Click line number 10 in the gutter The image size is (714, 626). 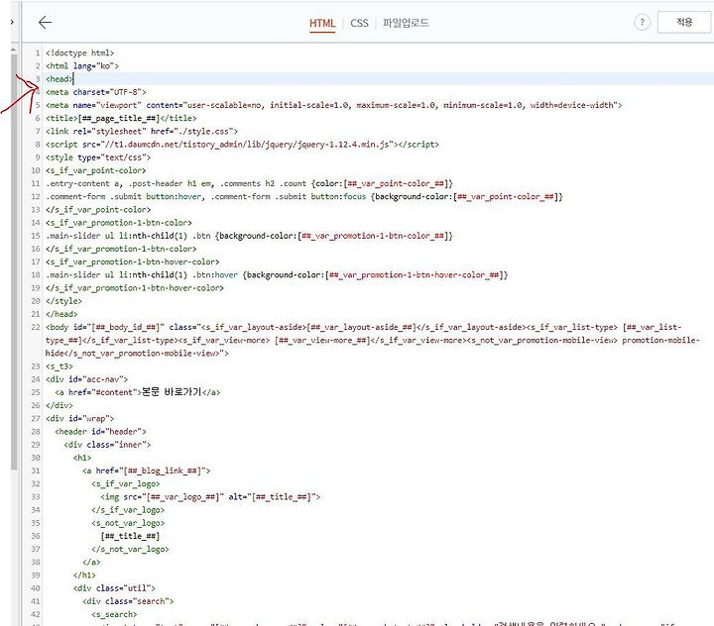(x=36, y=170)
